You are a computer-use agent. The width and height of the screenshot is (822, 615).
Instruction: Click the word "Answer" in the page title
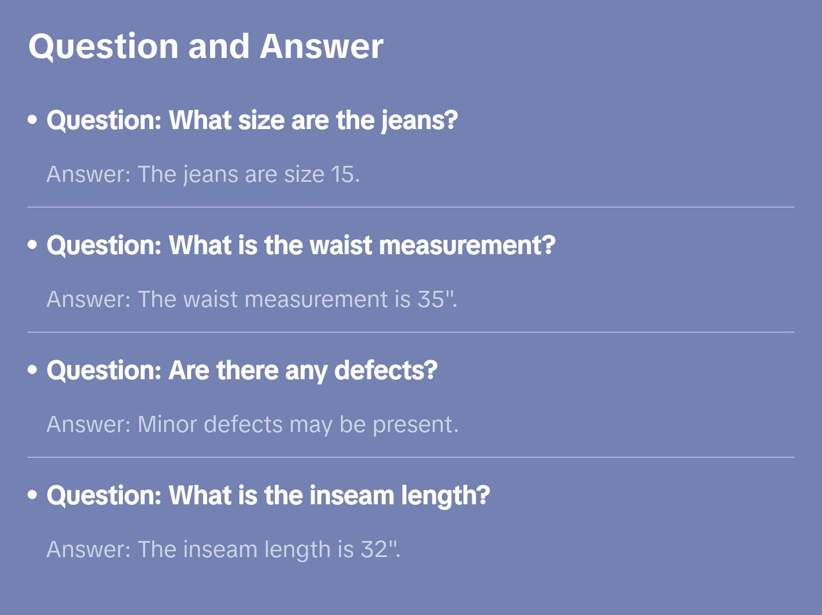tap(321, 46)
